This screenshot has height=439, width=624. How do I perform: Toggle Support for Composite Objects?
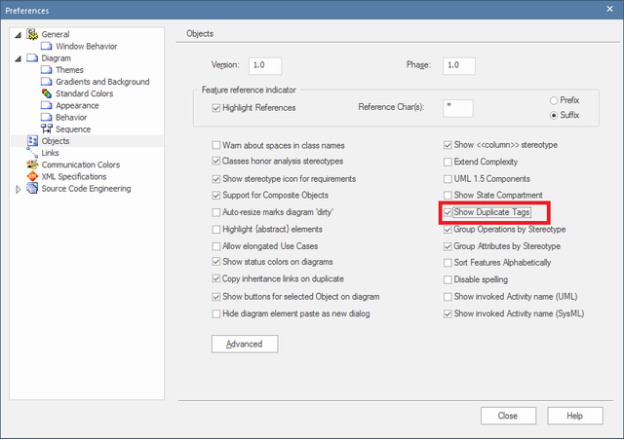pos(216,195)
